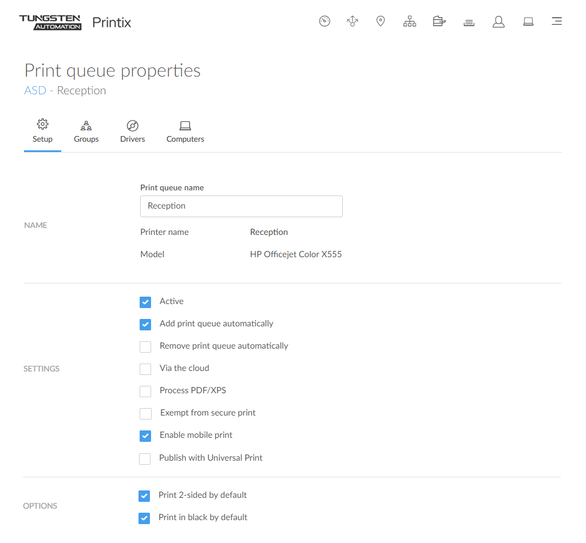Viewport: 586px width, 543px height.
Task: Uncheck Print in black by default
Action: 144,518
